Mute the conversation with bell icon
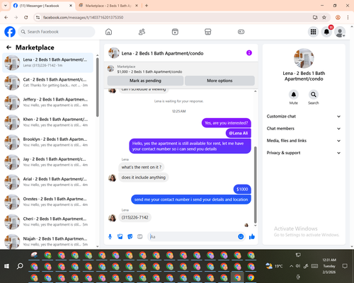This screenshot has width=354, height=283. (293, 95)
